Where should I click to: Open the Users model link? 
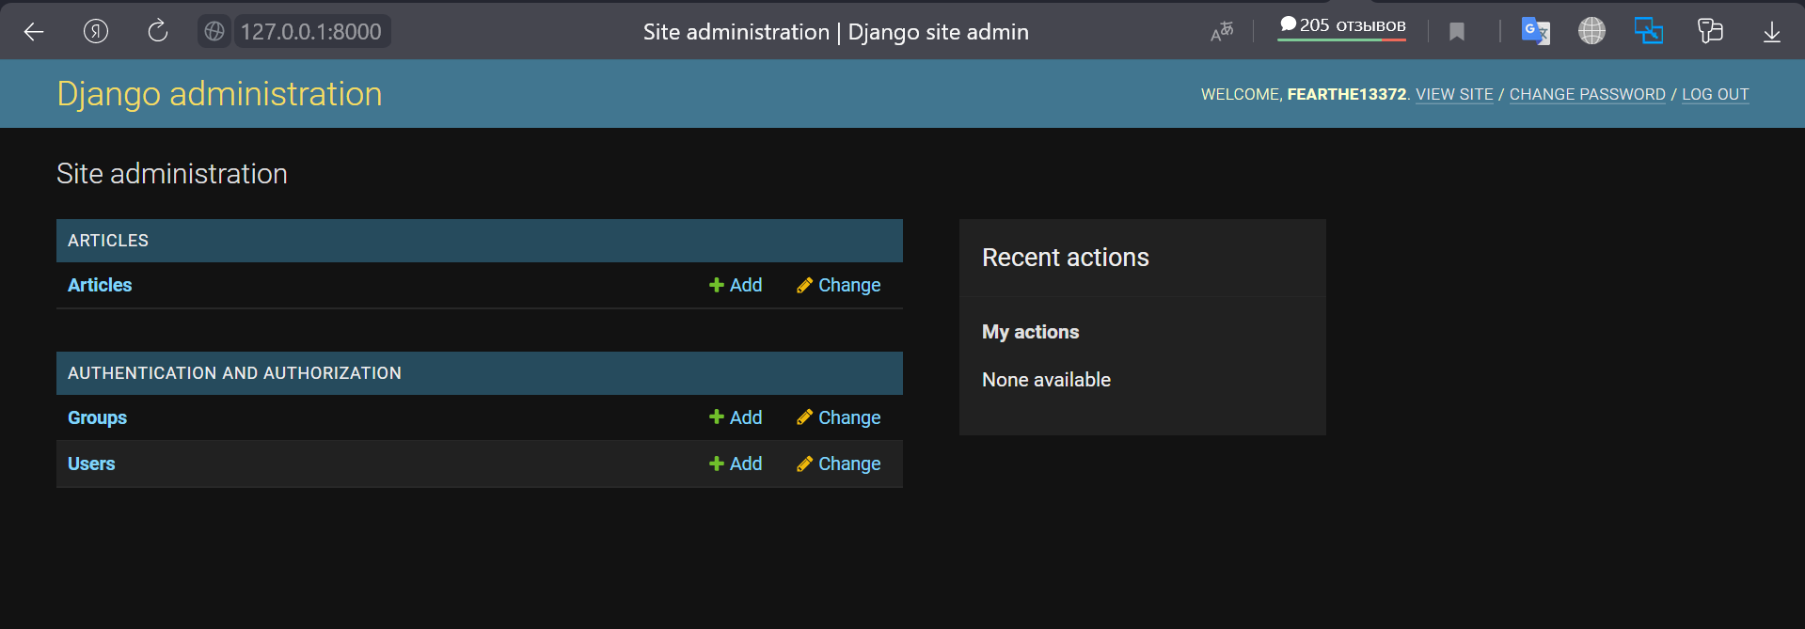click(91, 464)
